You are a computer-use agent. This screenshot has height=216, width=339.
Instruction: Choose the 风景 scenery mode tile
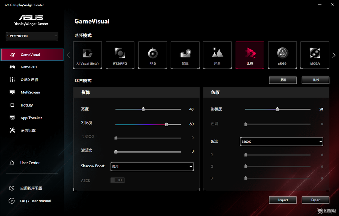click(x=217, y=55)
